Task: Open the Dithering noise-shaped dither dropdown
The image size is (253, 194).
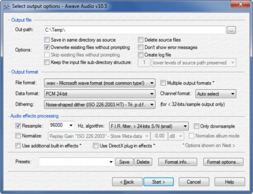Action: [x=100, y=104]
